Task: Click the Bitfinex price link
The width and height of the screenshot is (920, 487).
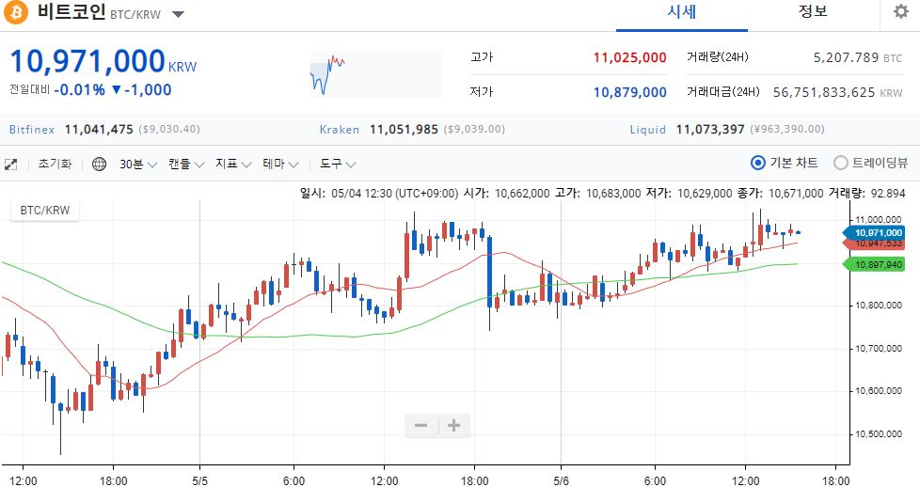Action: point(104,129)
